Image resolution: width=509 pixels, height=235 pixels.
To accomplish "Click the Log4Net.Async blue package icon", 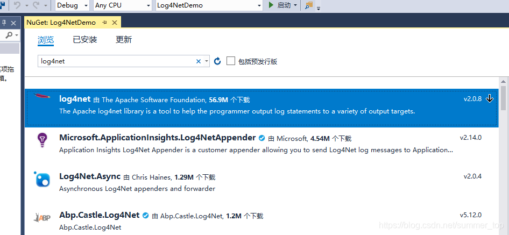I will tap(42, 179).
